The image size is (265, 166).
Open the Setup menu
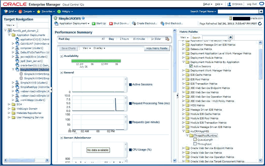[207, 4]
